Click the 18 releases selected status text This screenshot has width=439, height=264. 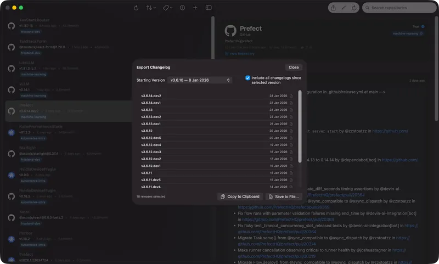pos(150,196)
